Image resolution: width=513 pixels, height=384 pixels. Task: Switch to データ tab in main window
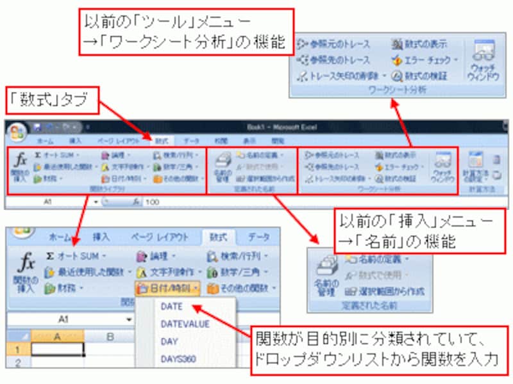click(191, 141)
